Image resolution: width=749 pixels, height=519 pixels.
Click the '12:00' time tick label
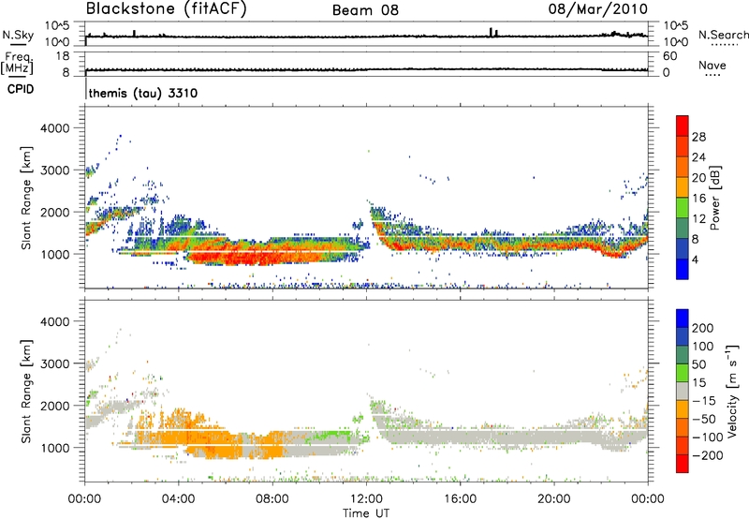coord(366,499)
